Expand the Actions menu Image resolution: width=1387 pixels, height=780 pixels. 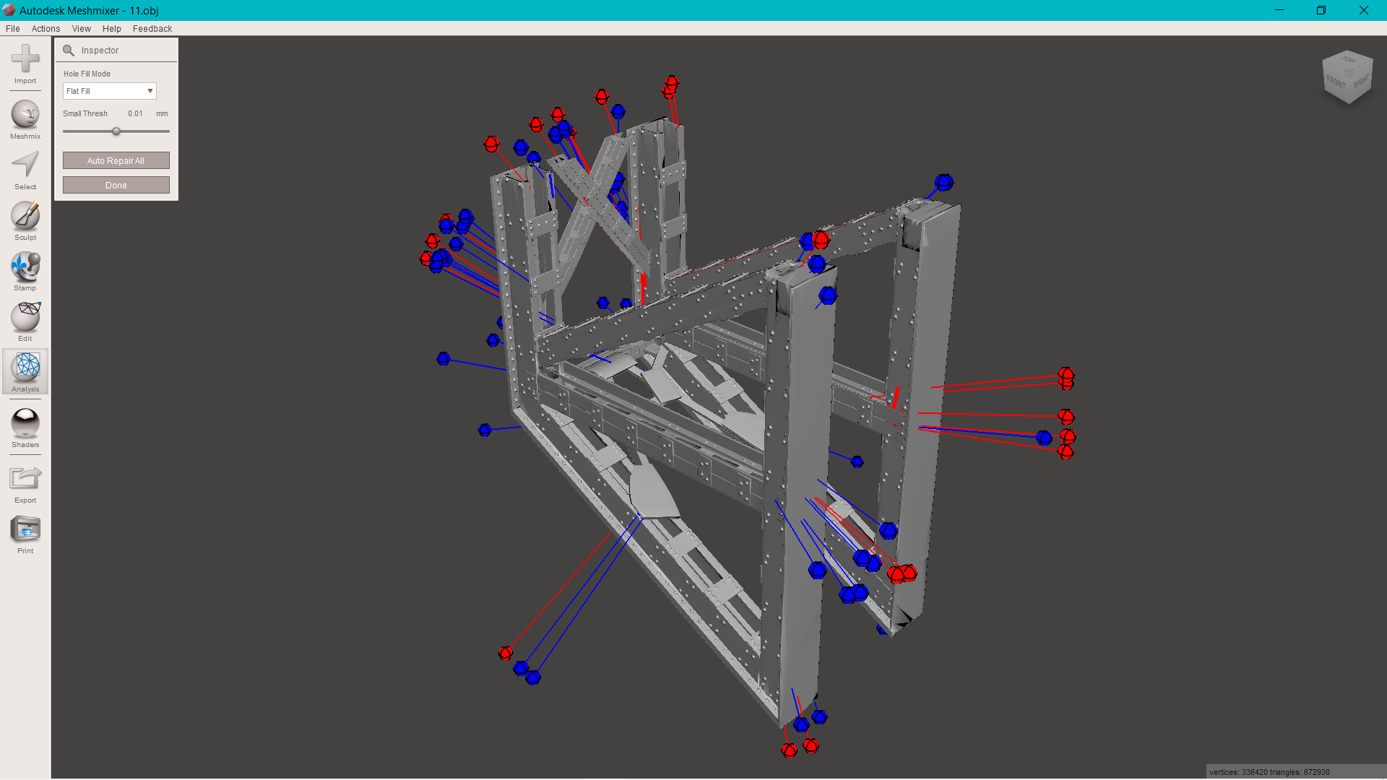46,29
